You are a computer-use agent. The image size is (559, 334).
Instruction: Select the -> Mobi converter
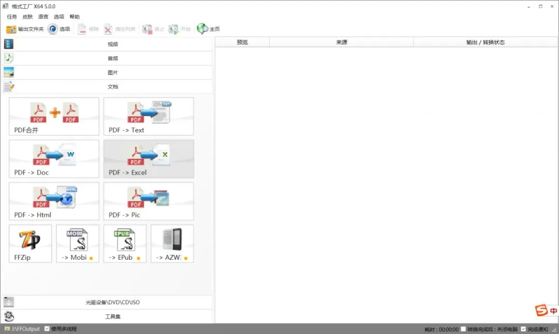pyautogui.click(x=78, y=244)
